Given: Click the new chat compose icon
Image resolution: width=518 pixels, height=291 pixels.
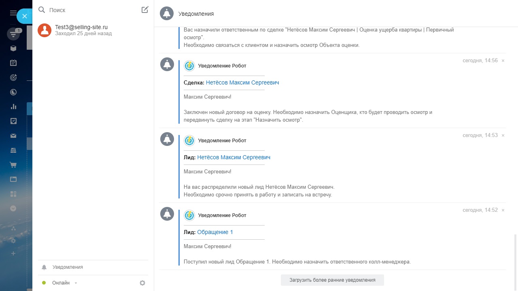Looking at the screenshot, I should (145, 10).
